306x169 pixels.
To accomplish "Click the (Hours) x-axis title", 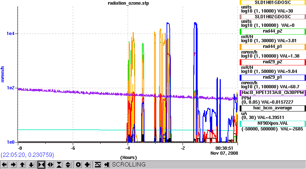I will pyautogui.click(x=128, y=158).
